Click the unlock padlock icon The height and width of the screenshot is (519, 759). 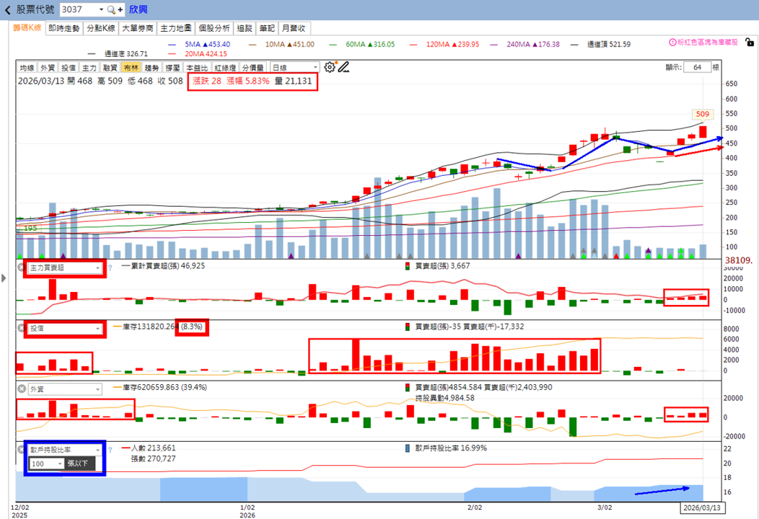750,42
